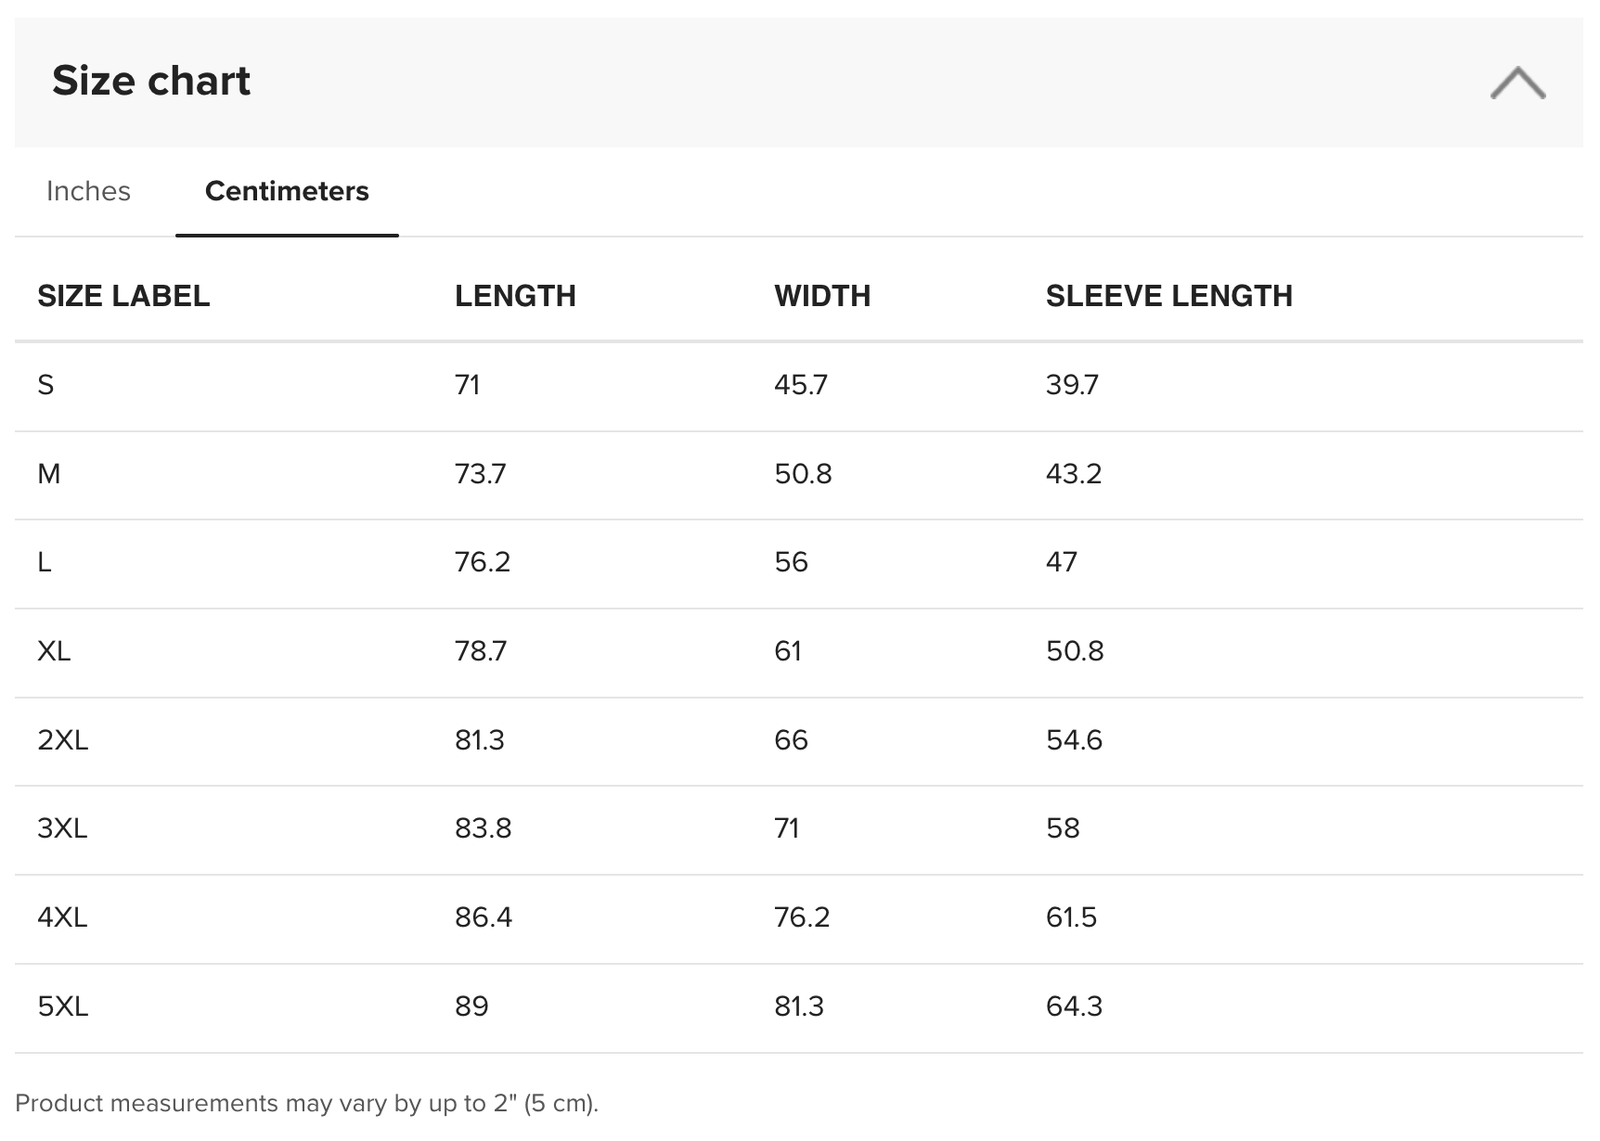Click the S size row label
Screen dimensions: 1600x1141
click(x=45, y=385)
